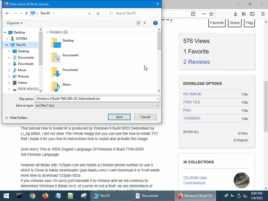Expand SYSTEM tree node
The image size is (268, 201).
coord(7,39)
